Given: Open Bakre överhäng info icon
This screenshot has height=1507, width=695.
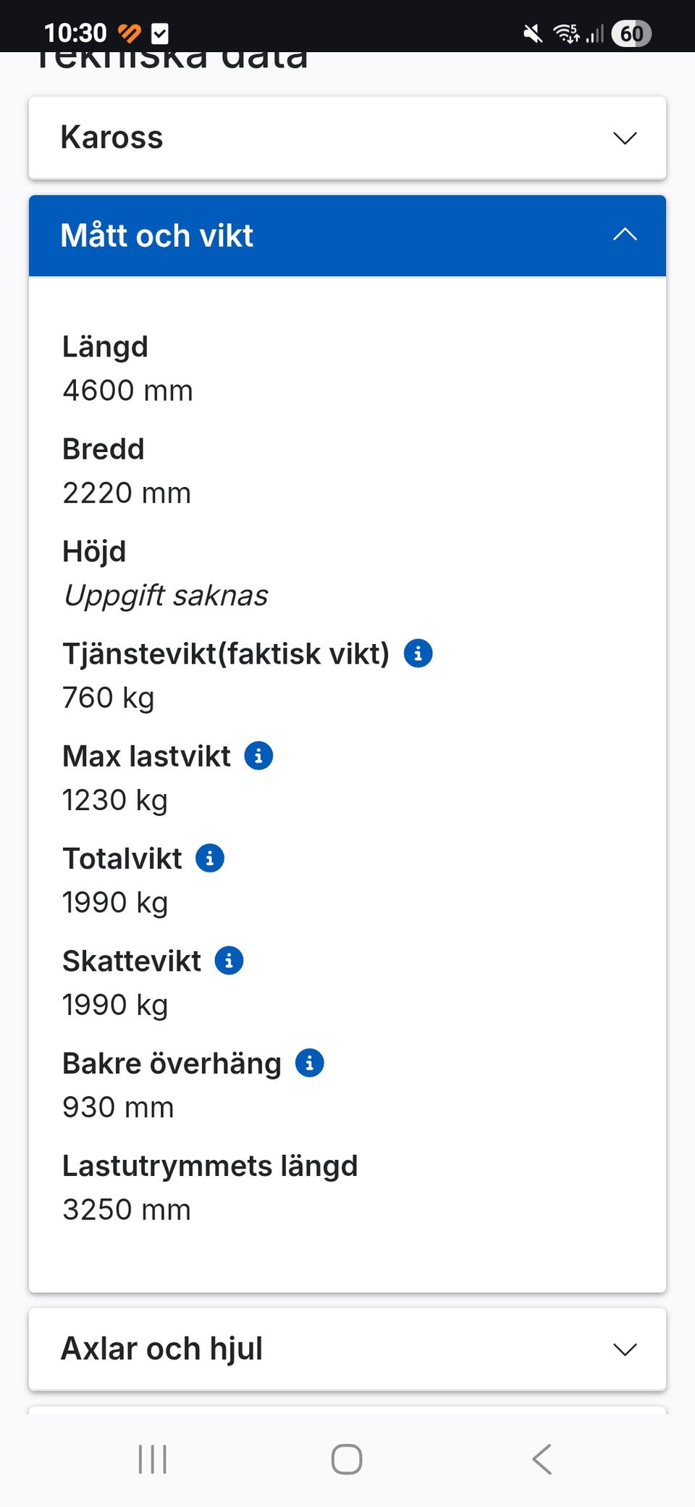Looking at the screenshot, I should point(310,1063).
